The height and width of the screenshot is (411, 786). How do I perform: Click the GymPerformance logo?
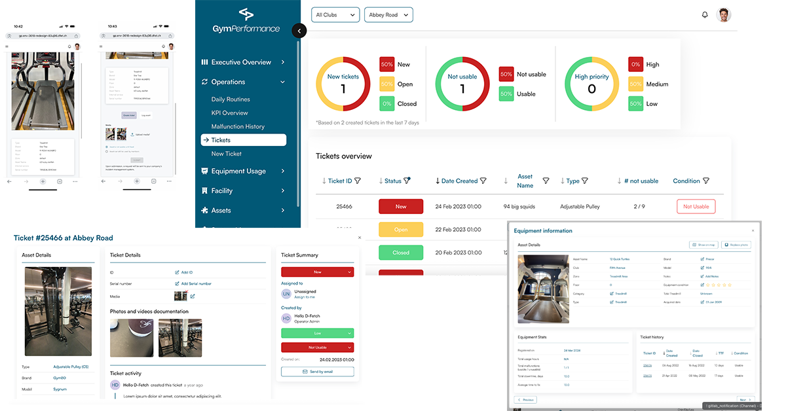tap(246, 21)
